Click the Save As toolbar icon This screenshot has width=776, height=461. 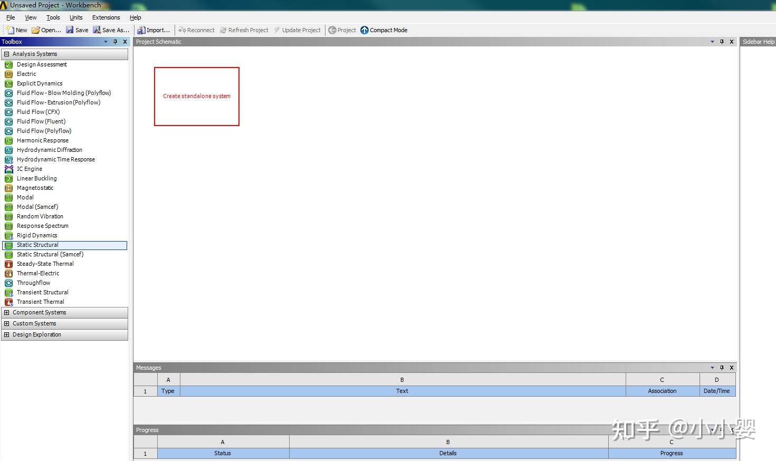[97, 30]
